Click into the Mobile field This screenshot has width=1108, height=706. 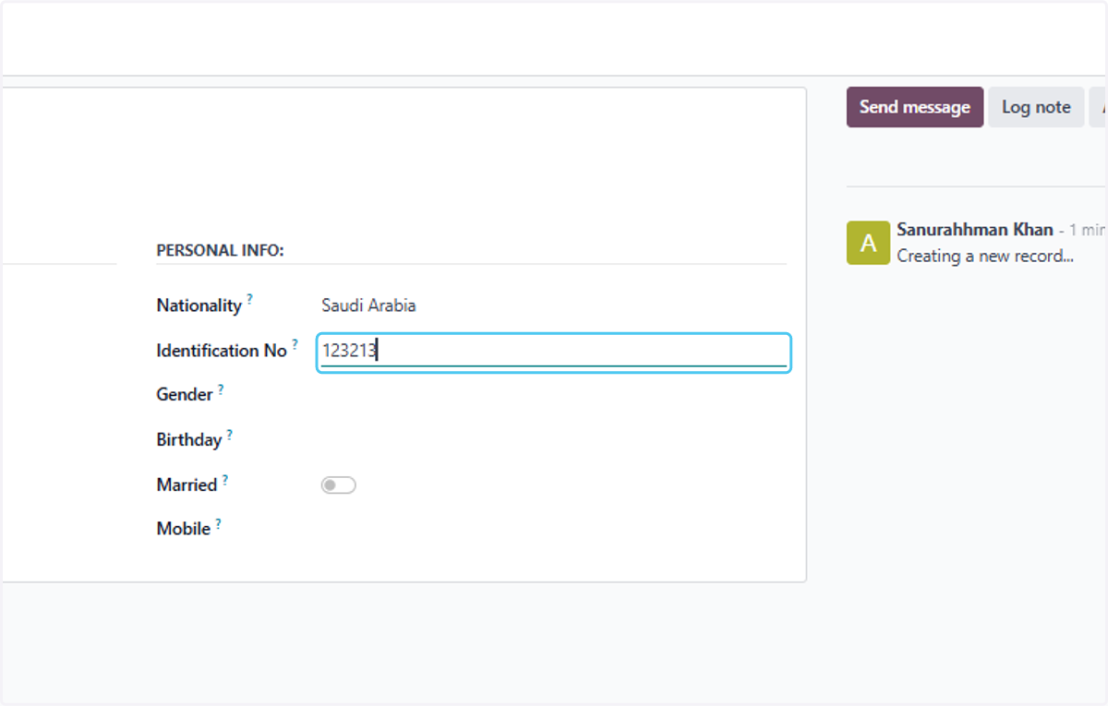point(554,530)
